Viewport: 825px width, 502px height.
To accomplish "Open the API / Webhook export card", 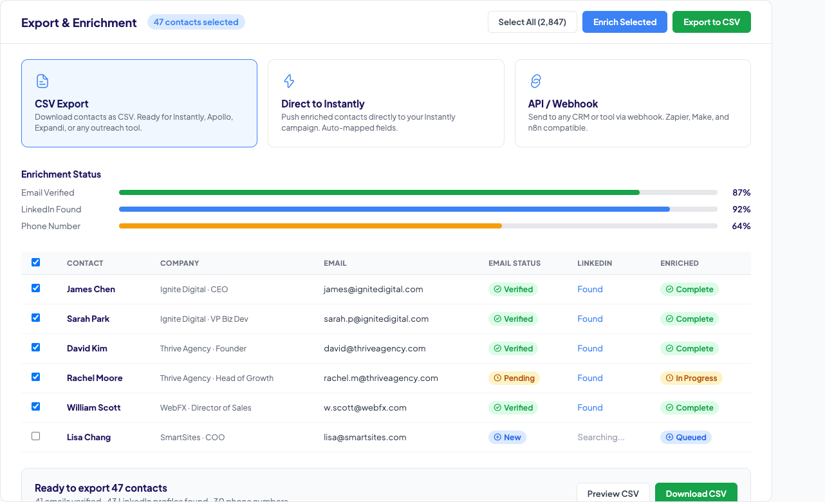I will (633, 103).
